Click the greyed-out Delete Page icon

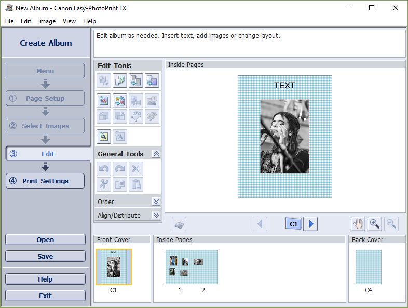coord(104,80)
